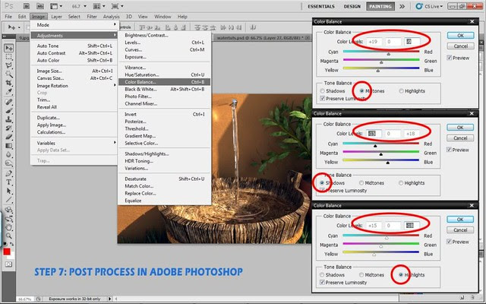Click Yellow-Blue slider thumb in +18 blue dialog

(x=388, y=163)
